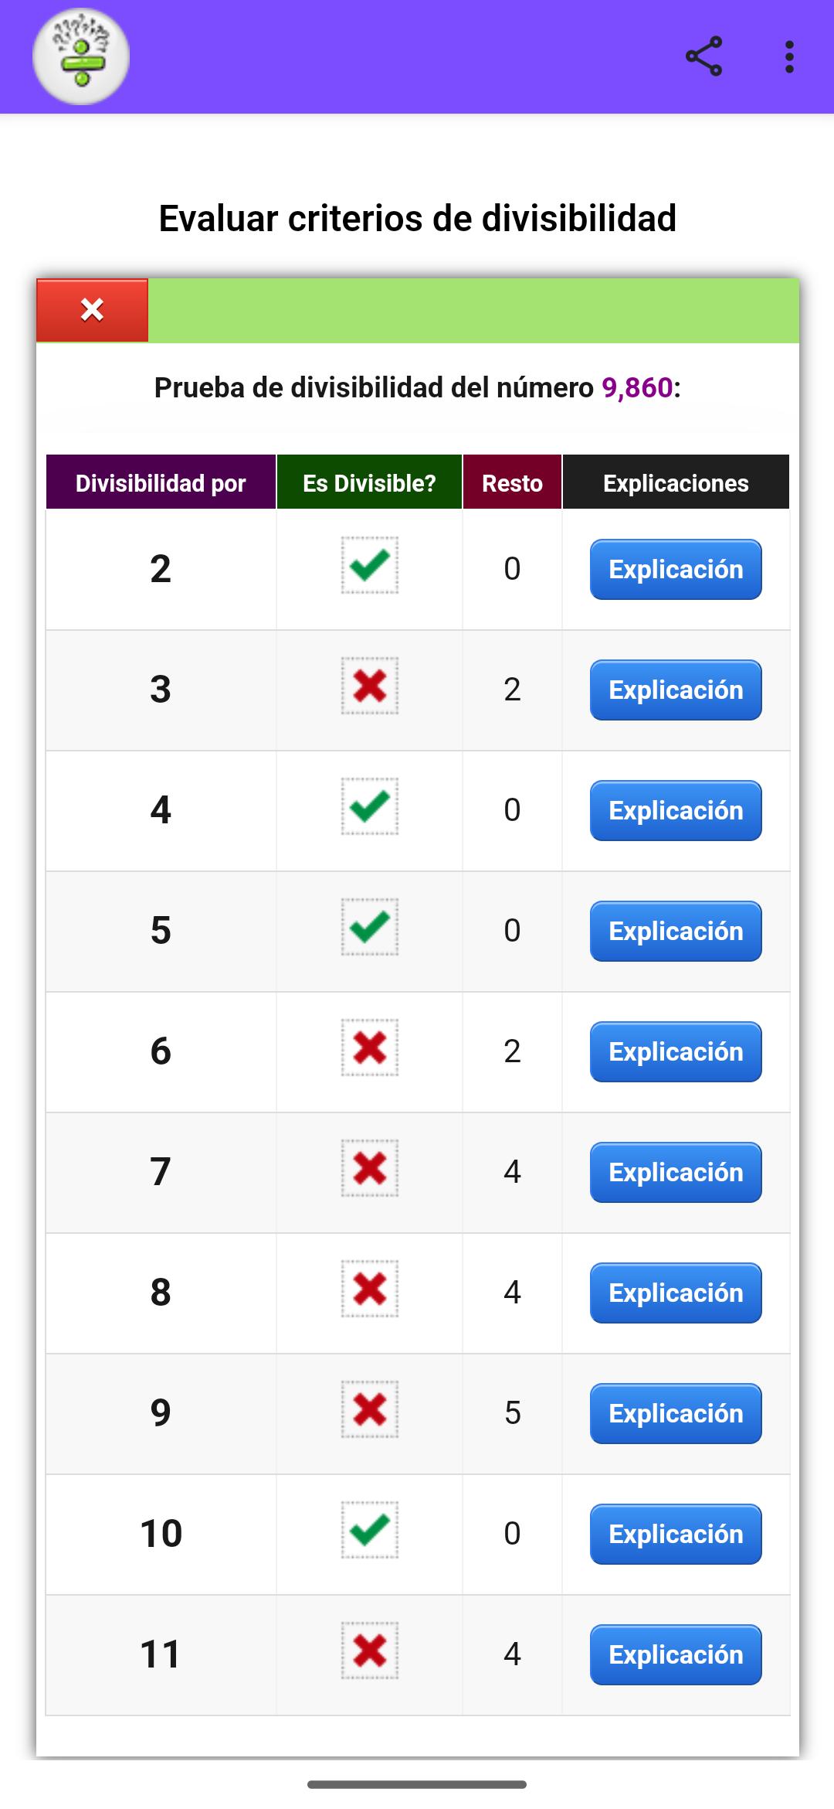Viewport: 834px width, 1809px height.
Task: Select the 'Es Divisible?' column header
Action: [369, 482]
